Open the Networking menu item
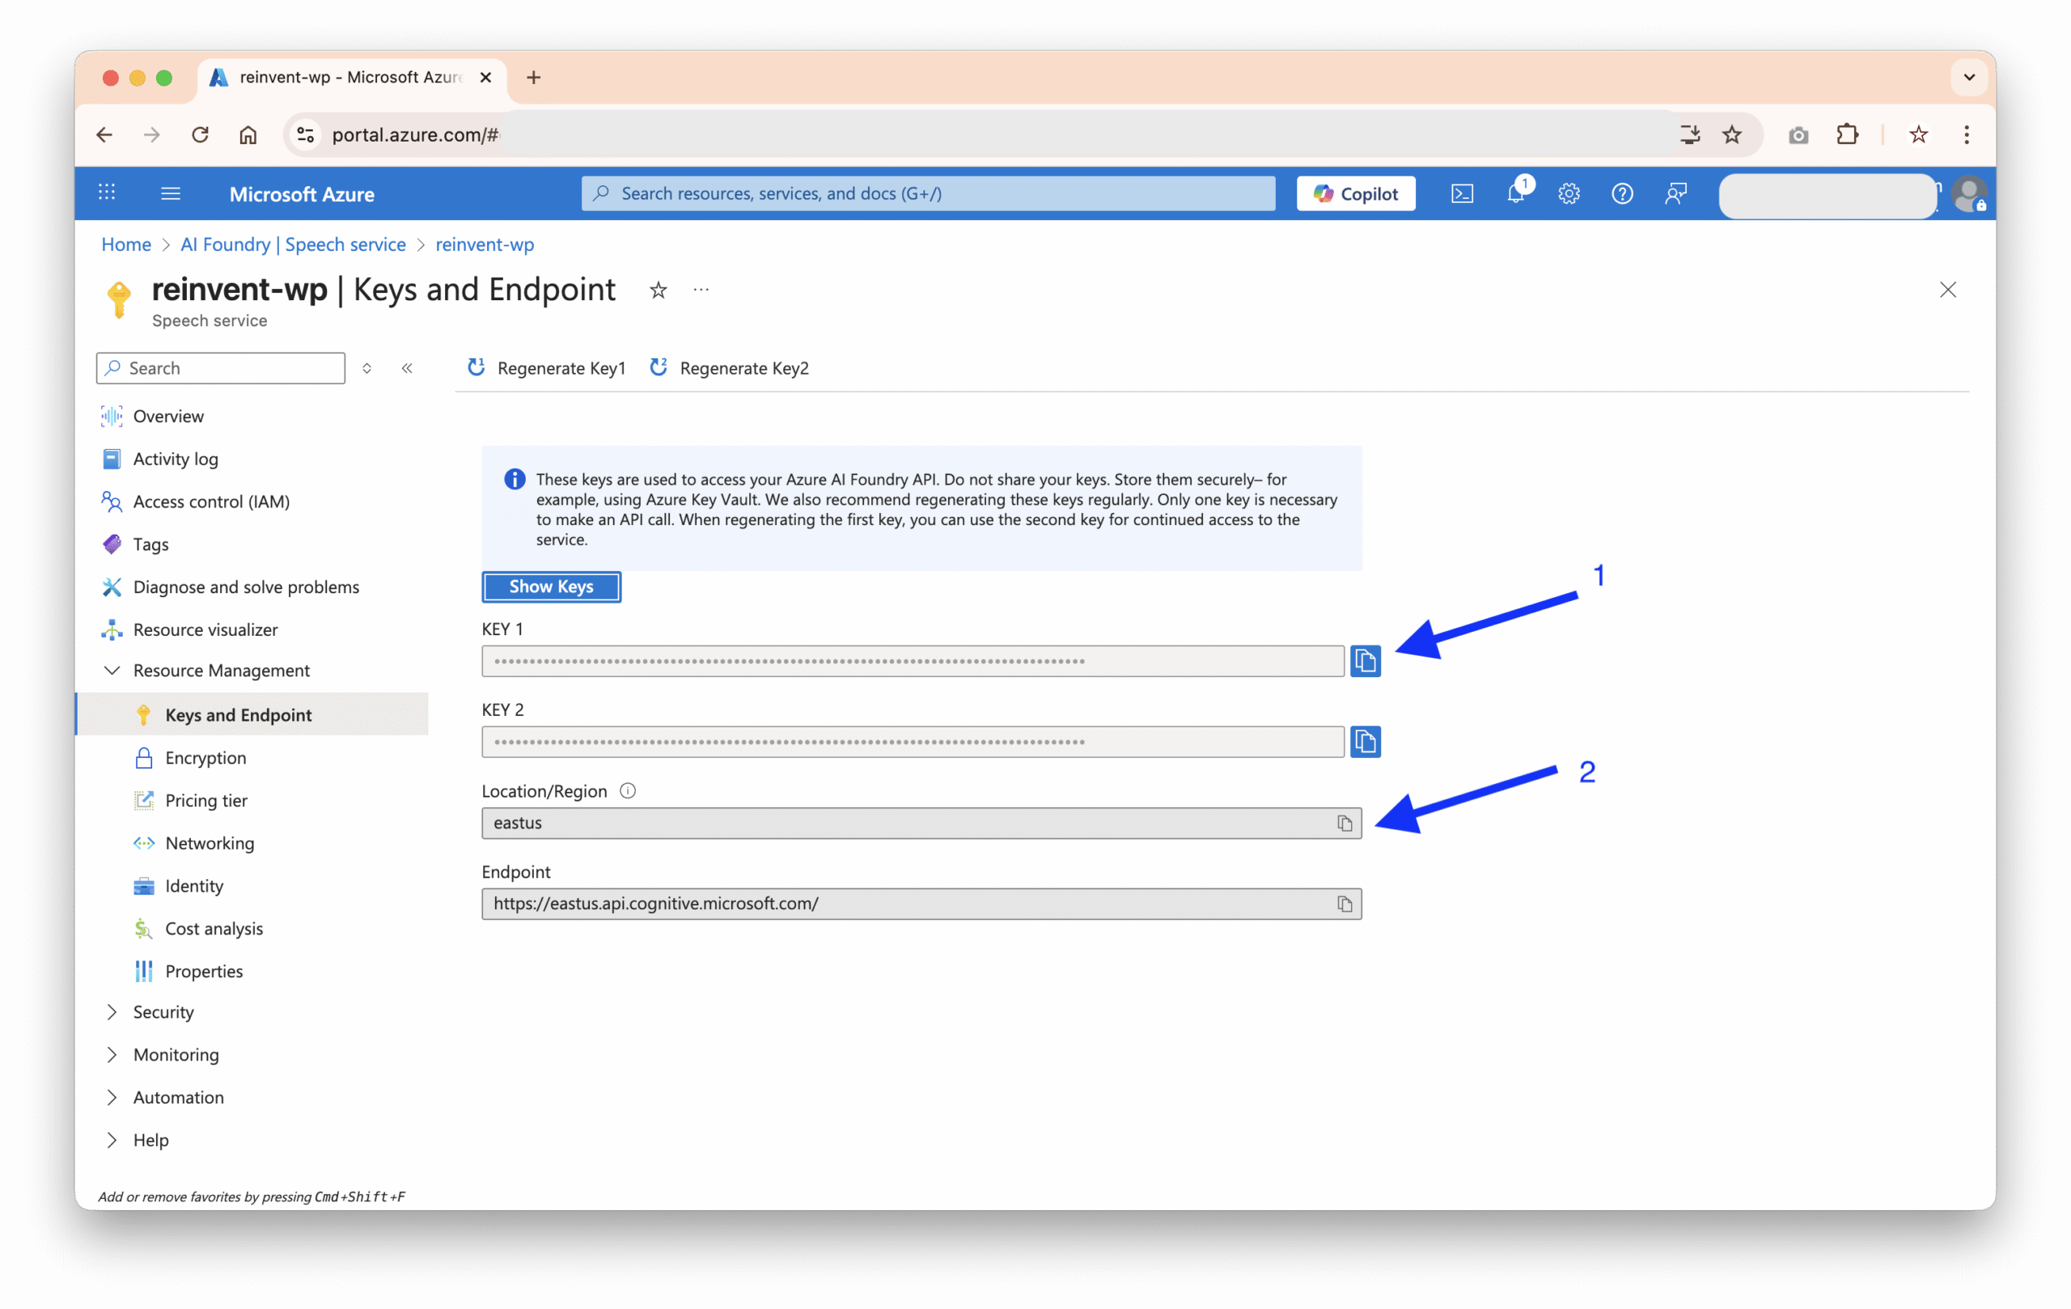Image resolution: width=2071 pixels, height=1309 pixels. 209,843
